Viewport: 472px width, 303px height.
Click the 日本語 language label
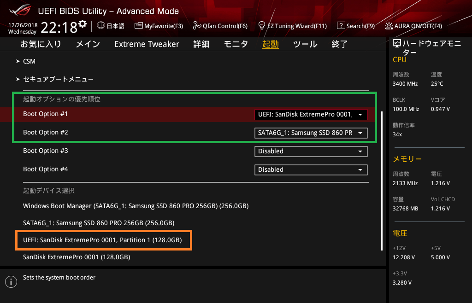point(116,26)
